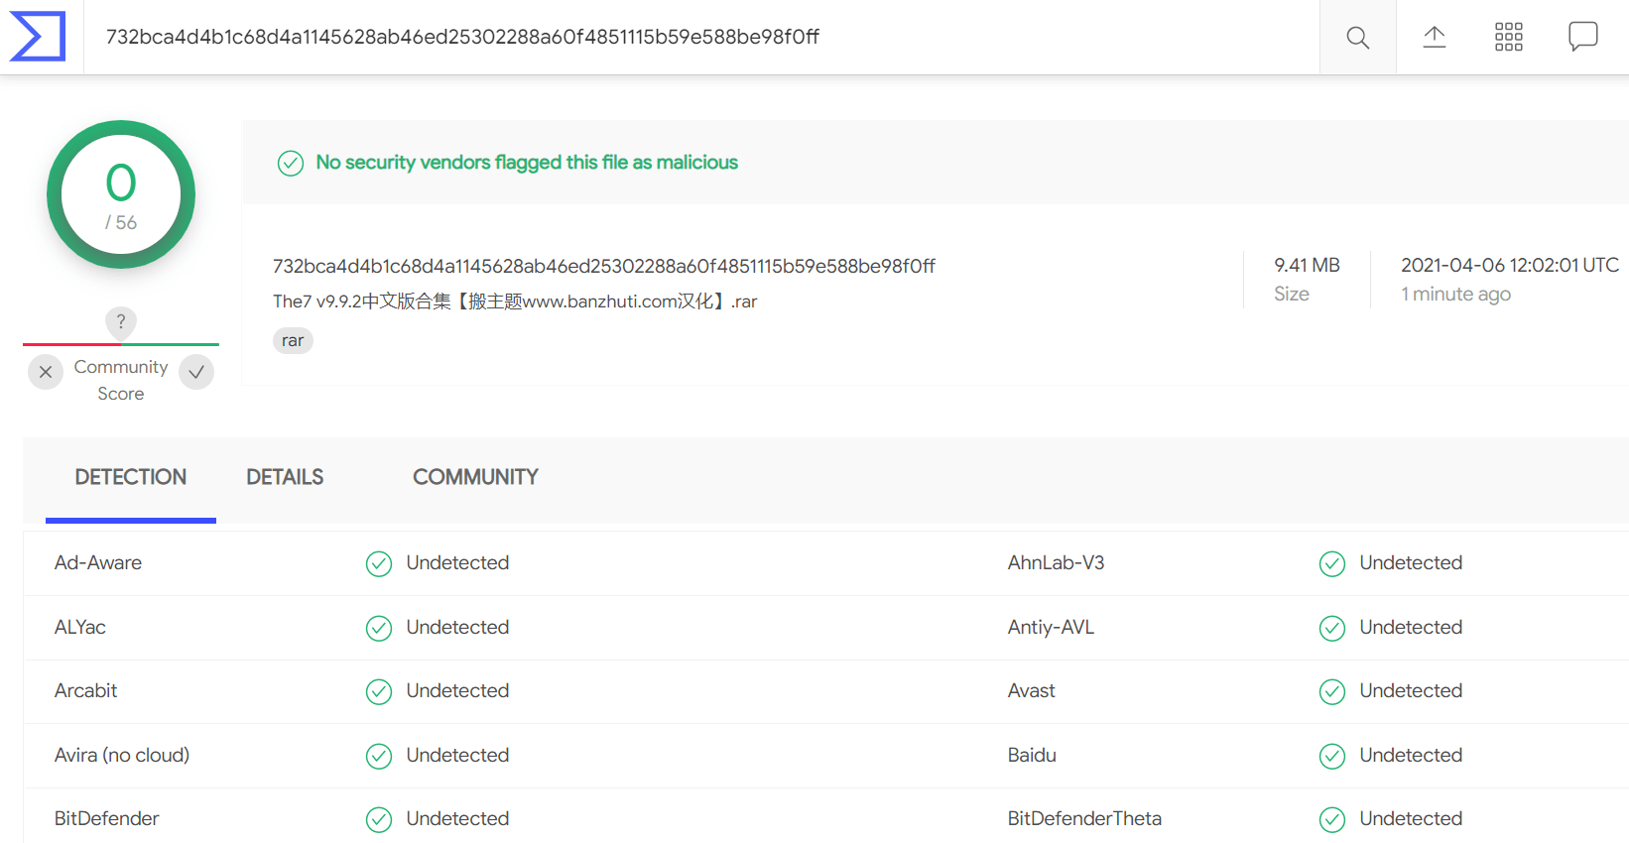This screenshot has height=843, width=1629.
Task: Click the 0 / 56 detection score circle
Action: pos(121,194)
